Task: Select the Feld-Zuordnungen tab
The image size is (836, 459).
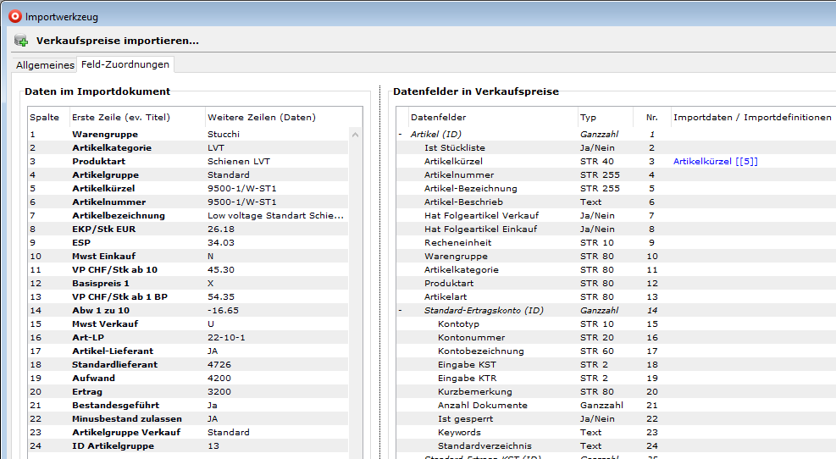Action: click(x=125, y=64)
